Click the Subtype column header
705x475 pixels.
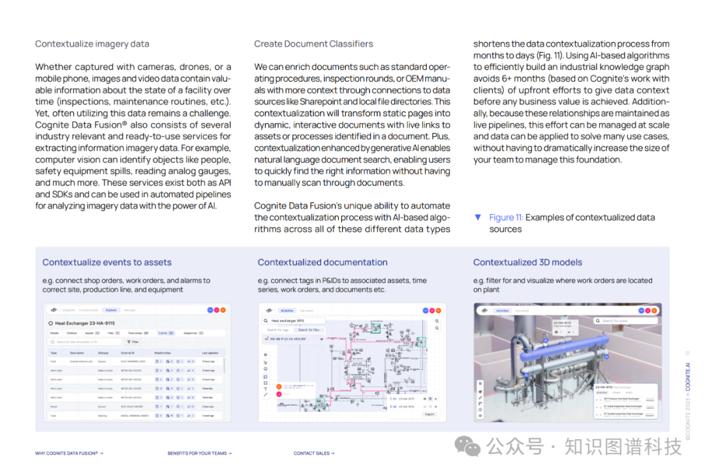click(x=103, y=353)
